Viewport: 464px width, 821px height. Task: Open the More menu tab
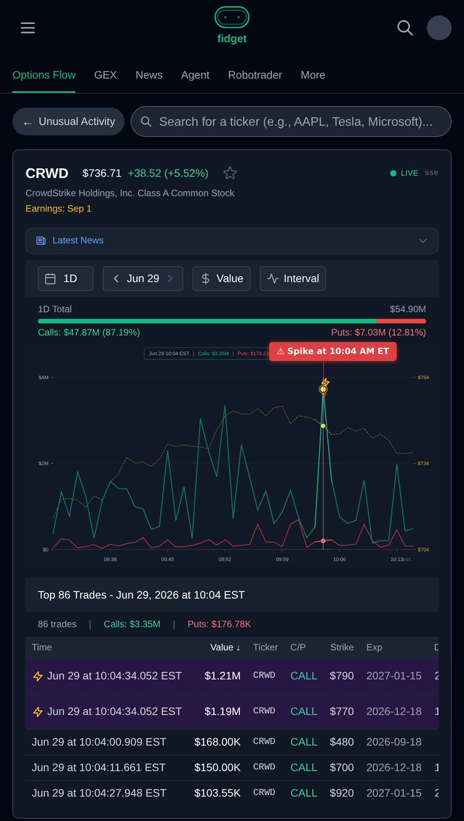point(313,75)
